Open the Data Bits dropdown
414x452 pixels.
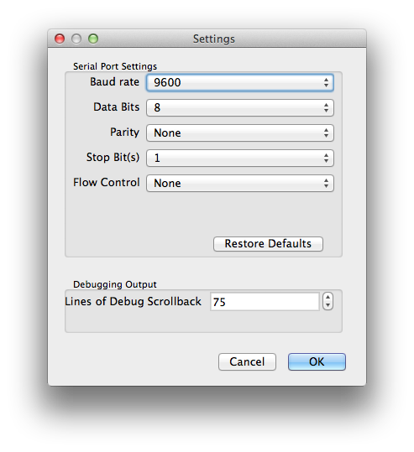point(240,108)
